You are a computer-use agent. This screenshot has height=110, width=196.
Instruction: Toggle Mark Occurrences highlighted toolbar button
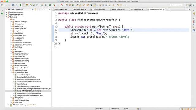pyautogui.click(x=94, y=5)
